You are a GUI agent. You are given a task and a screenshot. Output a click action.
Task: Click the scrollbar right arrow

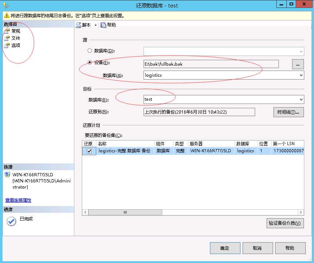point(301,212)
